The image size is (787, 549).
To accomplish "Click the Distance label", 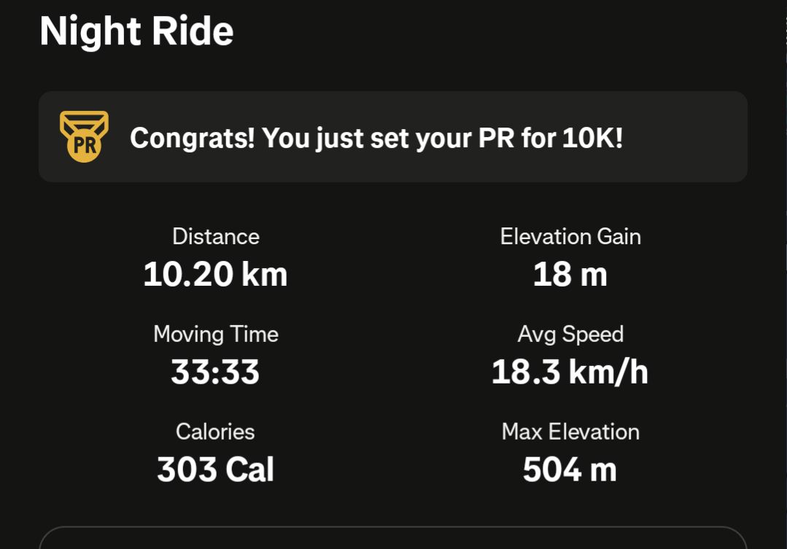I will pos(216,236).
